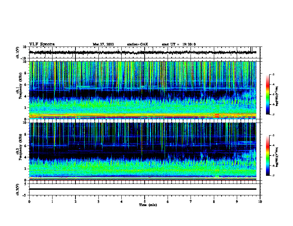Screen dimensions: 293x226
Task: Click the "ch.3(V)" axis label
Action: [18, 189]
